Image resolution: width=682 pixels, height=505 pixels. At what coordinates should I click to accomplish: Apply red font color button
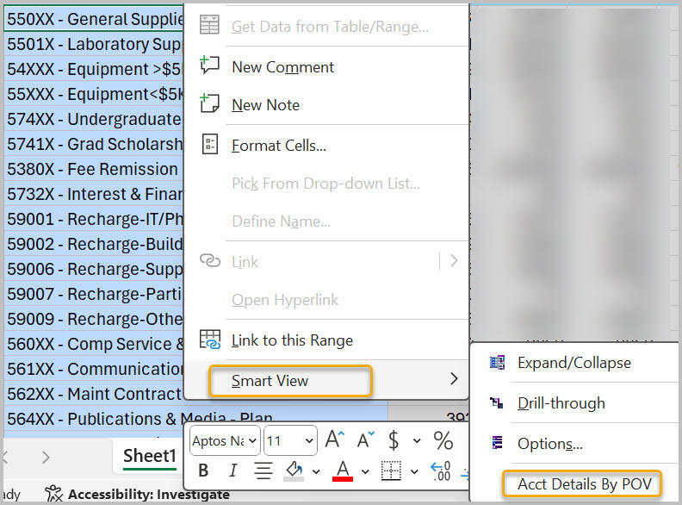click(x=343, y=471)
